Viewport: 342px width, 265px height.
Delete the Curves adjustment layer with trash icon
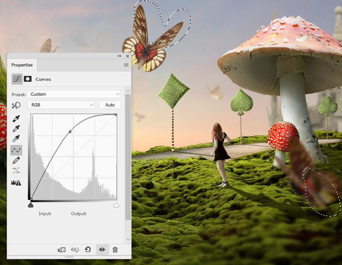pyautogui.click(x=115, y=250)
